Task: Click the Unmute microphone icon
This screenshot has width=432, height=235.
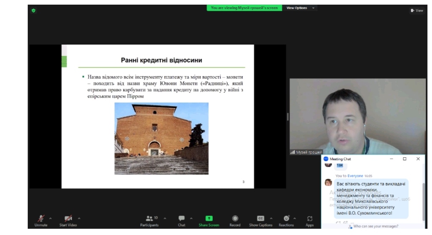Action: (x=41, y=218)
